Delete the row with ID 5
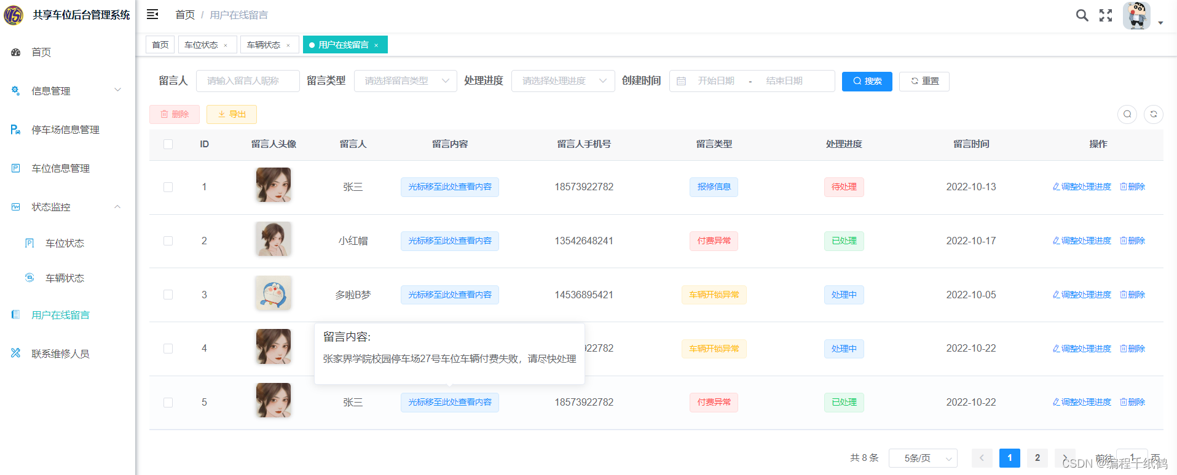Viewport: 1177px width, 475px height. [1132, 402]
